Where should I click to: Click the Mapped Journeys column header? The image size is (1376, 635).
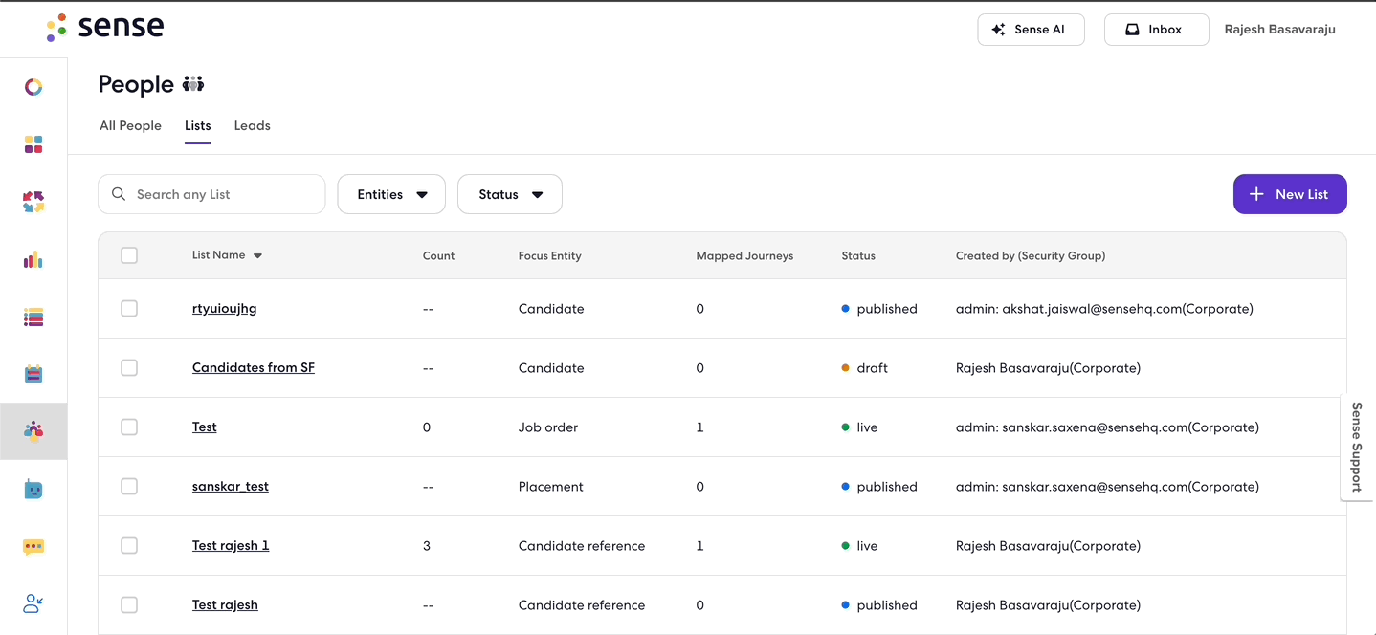[x=744, y=256]
